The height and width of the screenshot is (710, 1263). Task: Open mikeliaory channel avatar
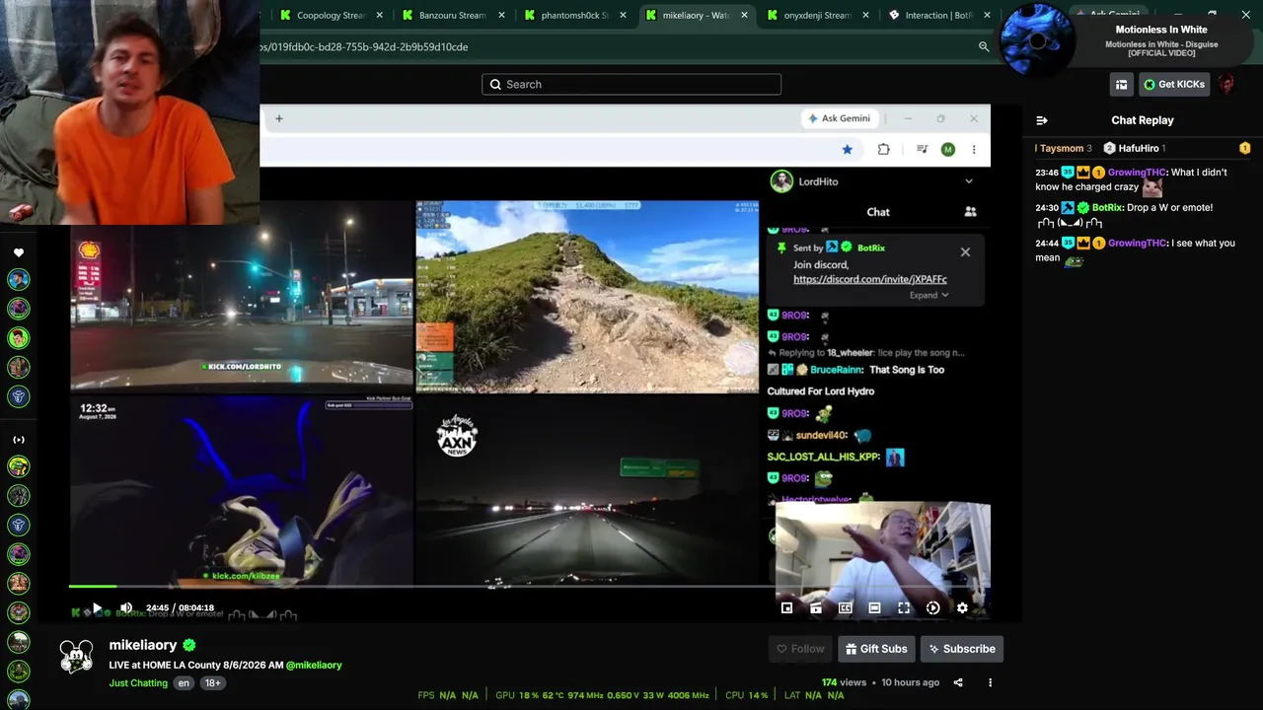77,656
